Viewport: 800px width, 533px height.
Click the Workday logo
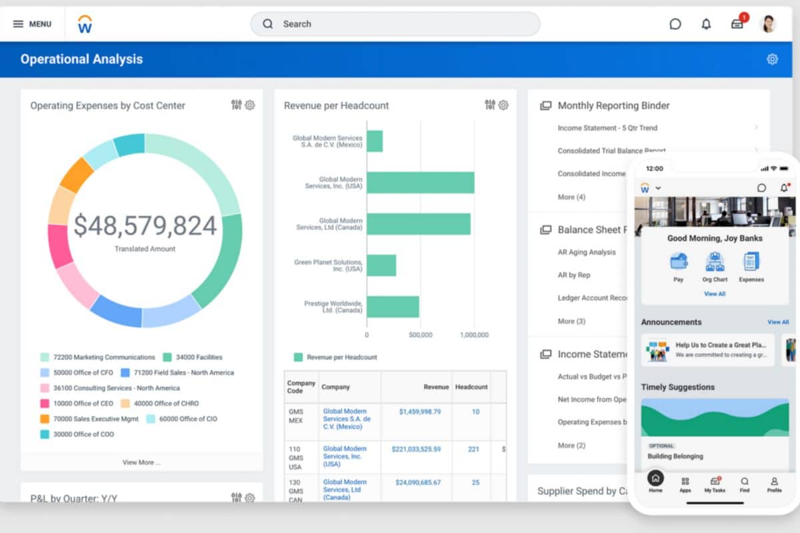pyautogui.click(x=85, y=24)
